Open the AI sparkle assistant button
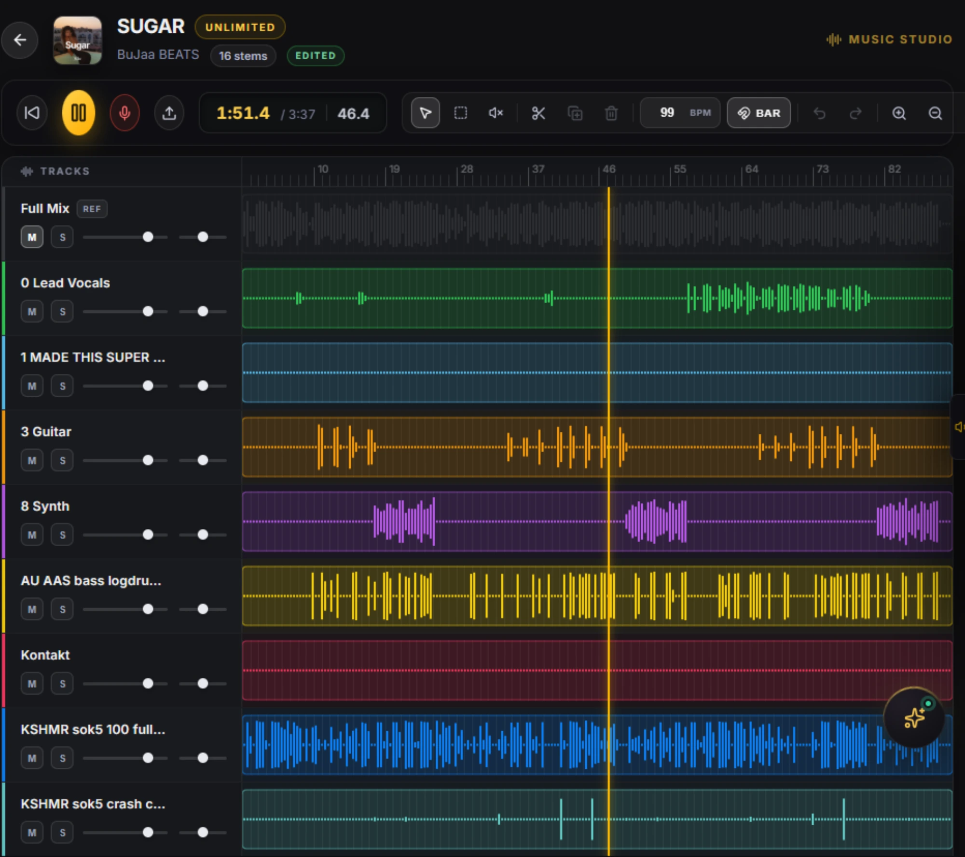Viewport: 965px width, 857px height. (x=914, y=718)
